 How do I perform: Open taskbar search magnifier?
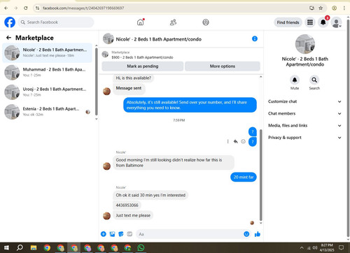pos(20,247)
